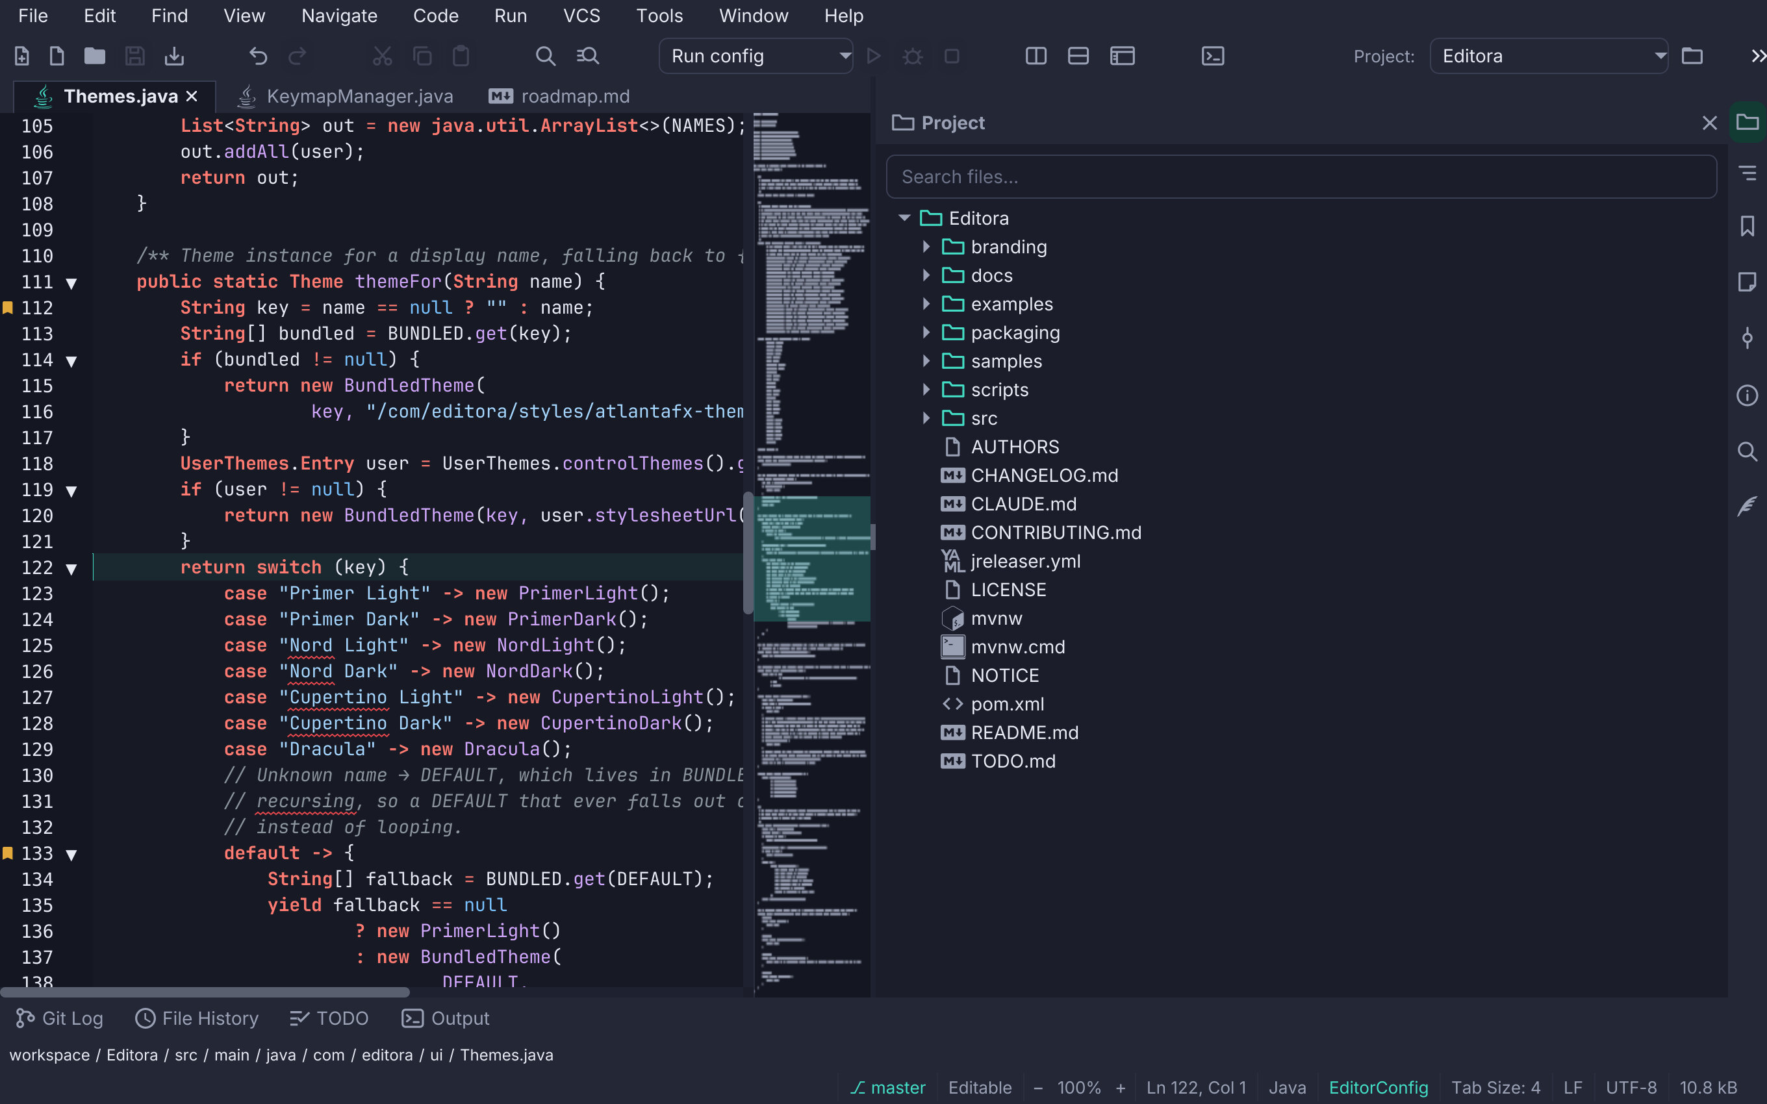Open the Outline sidebar icon
Image resolution: width=1767 pixels, height=1104 pixels.
[x=1748, y=173]
